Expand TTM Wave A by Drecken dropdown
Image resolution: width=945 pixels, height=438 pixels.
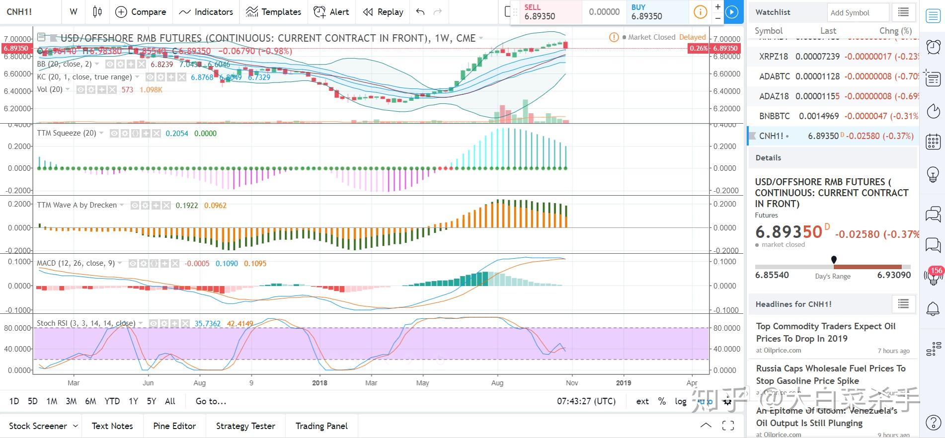coord(122,205)
